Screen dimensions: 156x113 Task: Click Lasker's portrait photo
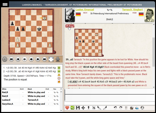pos(70,15)
